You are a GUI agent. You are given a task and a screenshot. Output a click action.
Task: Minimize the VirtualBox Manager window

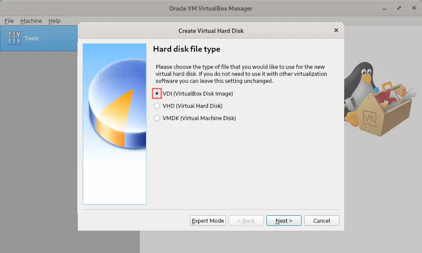click(384, 8)
